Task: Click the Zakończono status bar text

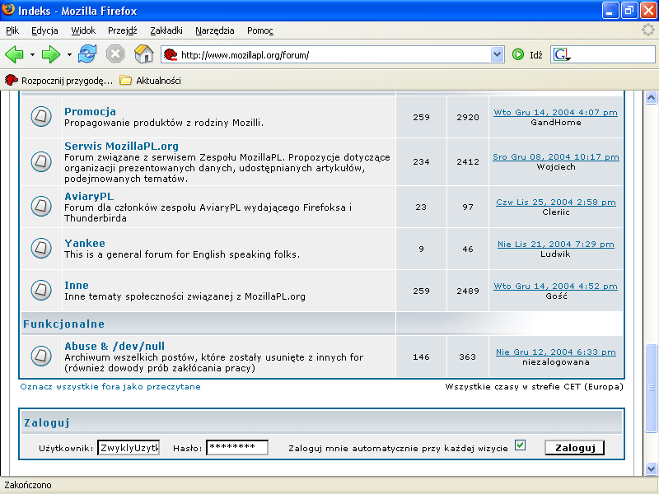Action: click(28, 485)
